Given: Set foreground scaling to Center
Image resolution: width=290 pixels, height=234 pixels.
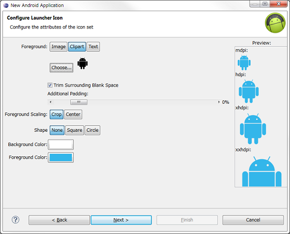Looking at the screenshot, I should coord(73,115).
